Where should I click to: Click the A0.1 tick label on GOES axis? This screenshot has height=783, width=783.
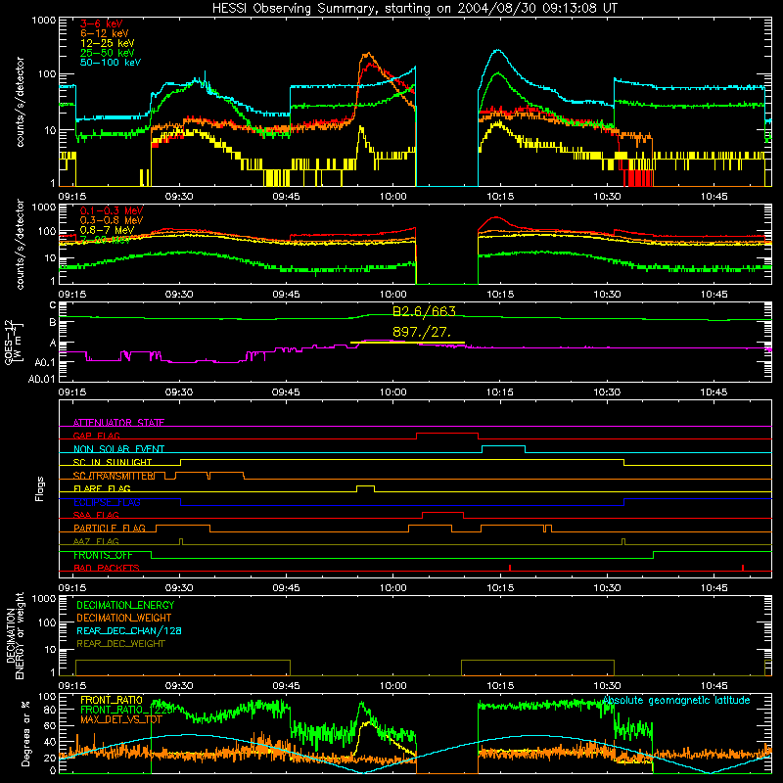point(44,362)
